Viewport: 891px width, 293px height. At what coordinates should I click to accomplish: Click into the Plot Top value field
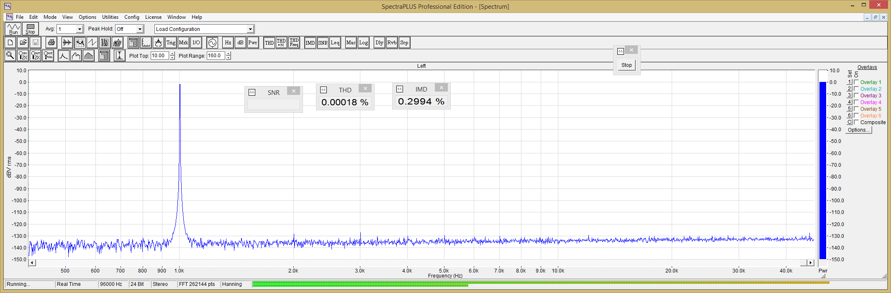tap(160, 56)
